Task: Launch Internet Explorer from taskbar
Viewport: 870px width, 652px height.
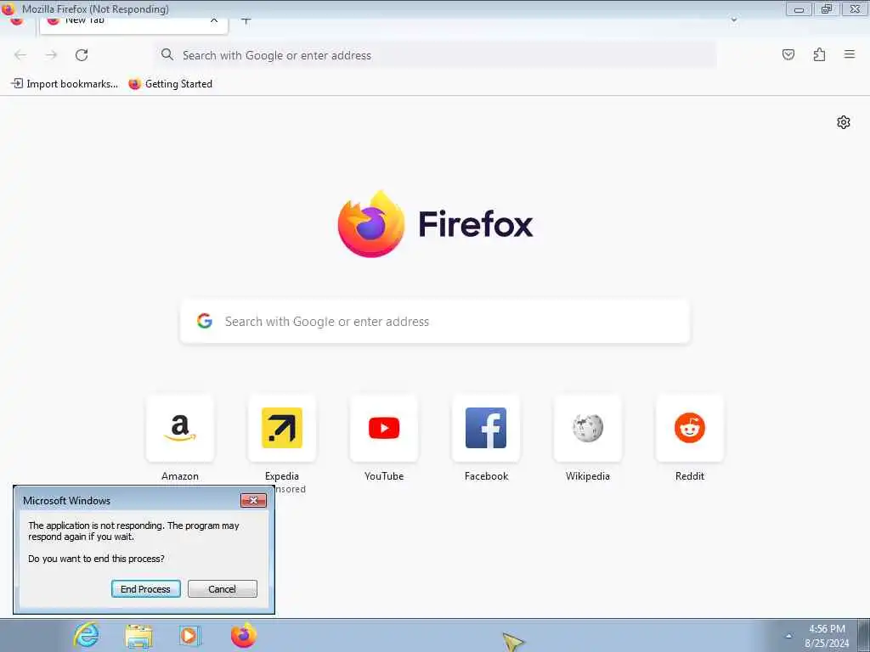Action: pyautogui.click(x=87, y=635)
